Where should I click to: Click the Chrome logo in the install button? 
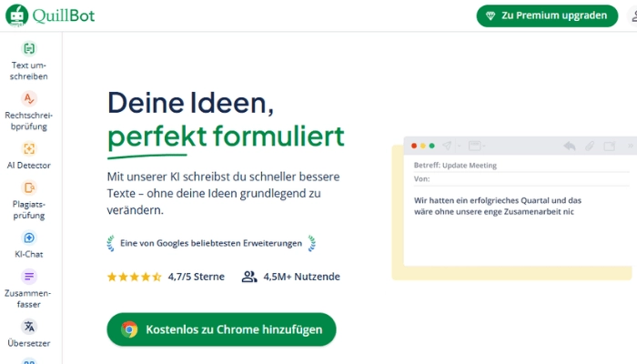pos(129,329)
